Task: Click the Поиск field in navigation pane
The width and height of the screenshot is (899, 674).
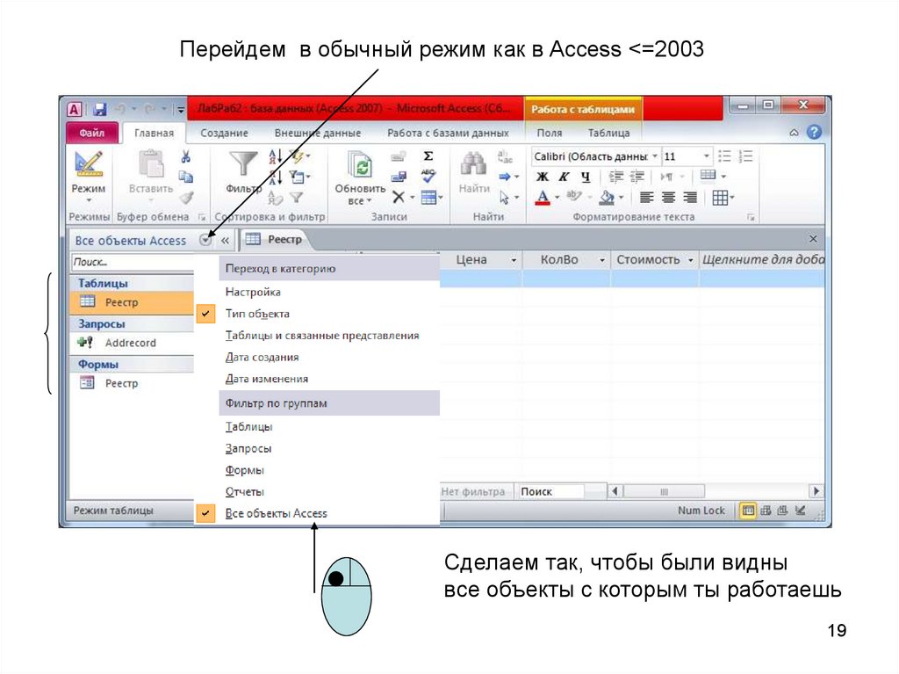Action: [x=130, y=262]
